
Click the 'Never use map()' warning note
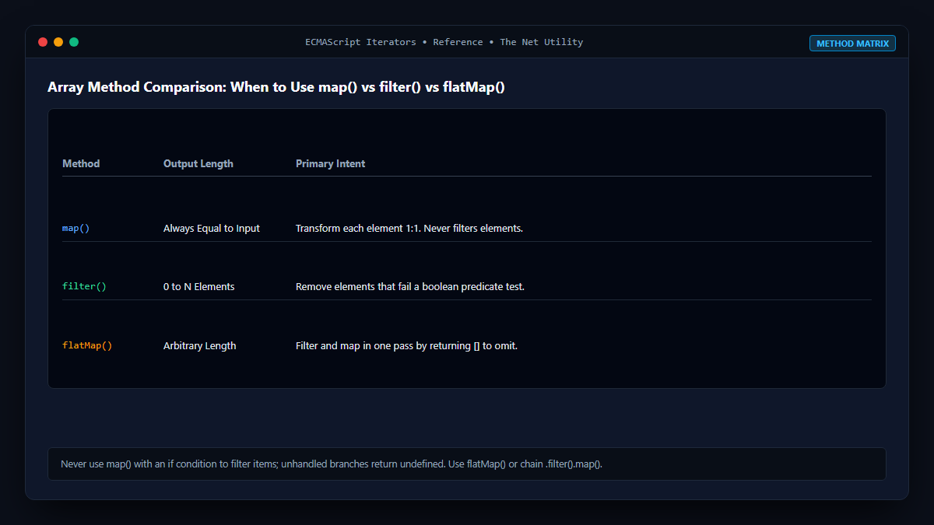click(467, 464)
